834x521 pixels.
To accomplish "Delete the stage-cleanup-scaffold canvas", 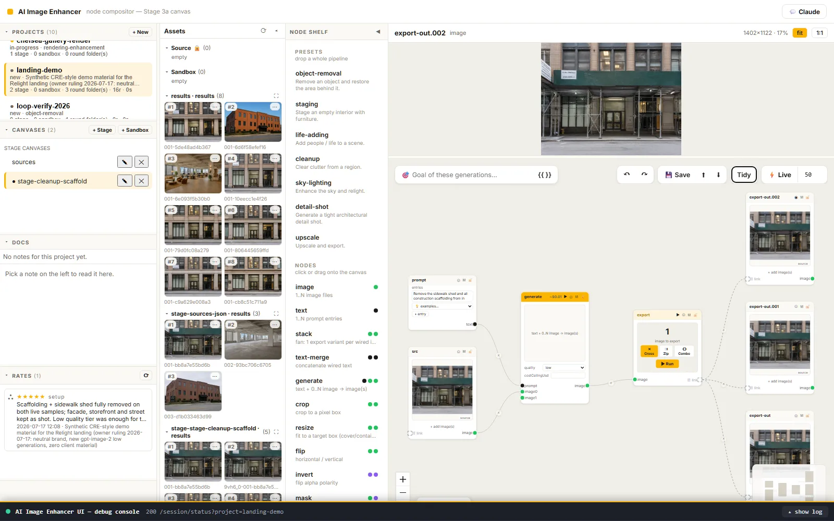I will pos(141,181).
